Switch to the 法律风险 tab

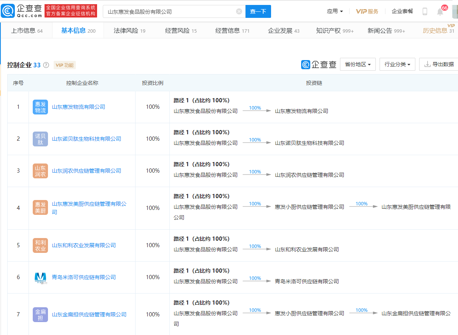coord(129,30)
